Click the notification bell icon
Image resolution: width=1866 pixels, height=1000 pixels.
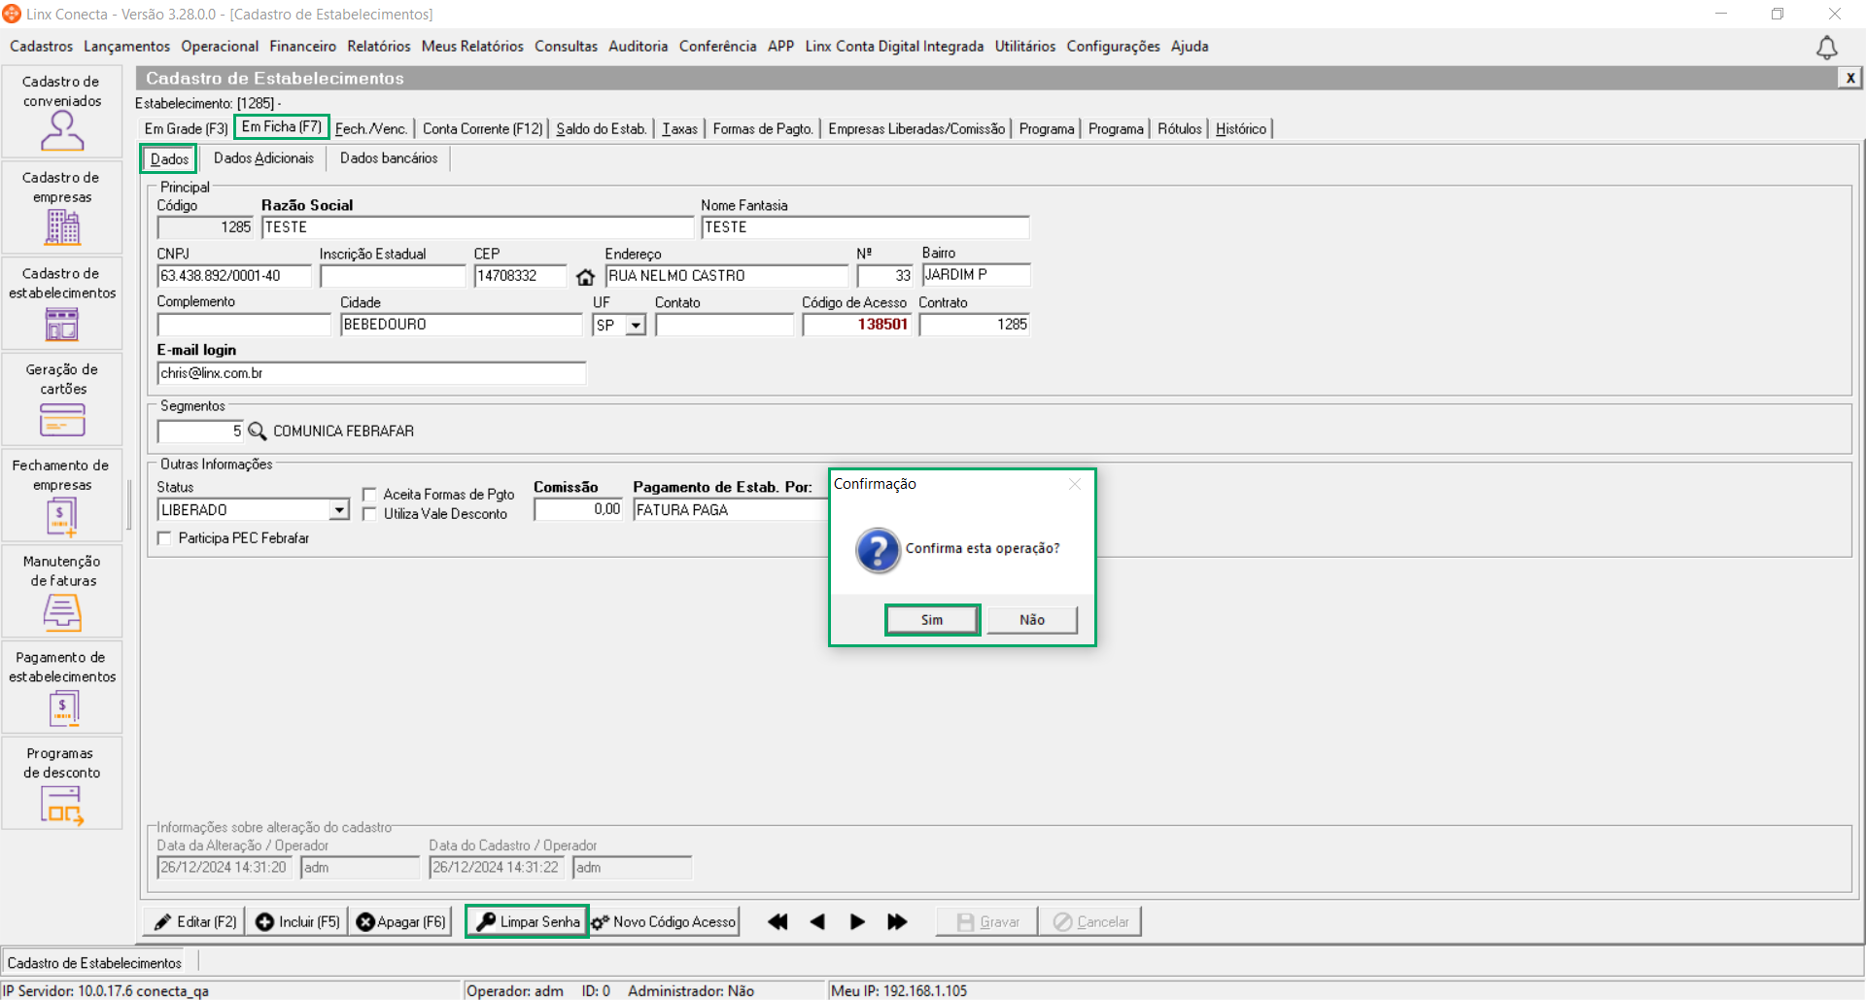click(1827, 48)
